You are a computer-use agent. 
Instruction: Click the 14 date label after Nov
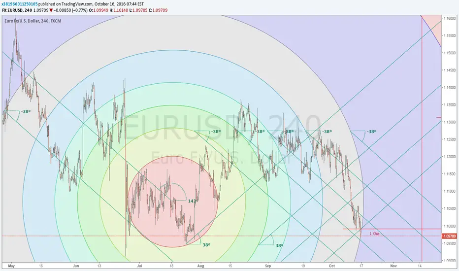tap(420, 266)
